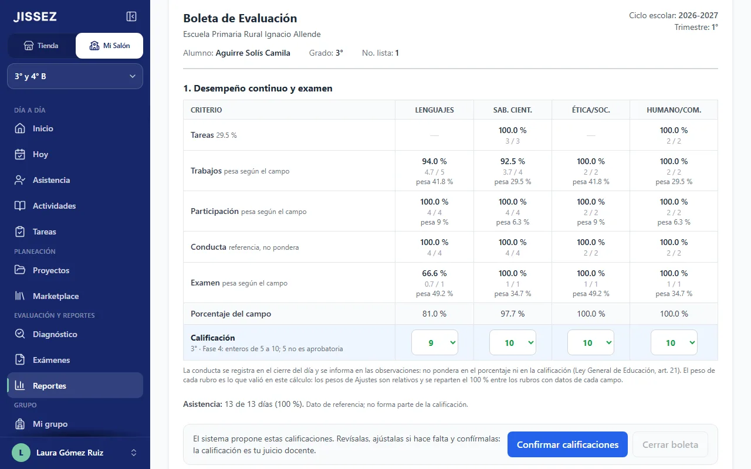This screenshot has width=751, height=469.
Task: Open the Sab. Cient. grade dropdown
Action: click(512, 343)
